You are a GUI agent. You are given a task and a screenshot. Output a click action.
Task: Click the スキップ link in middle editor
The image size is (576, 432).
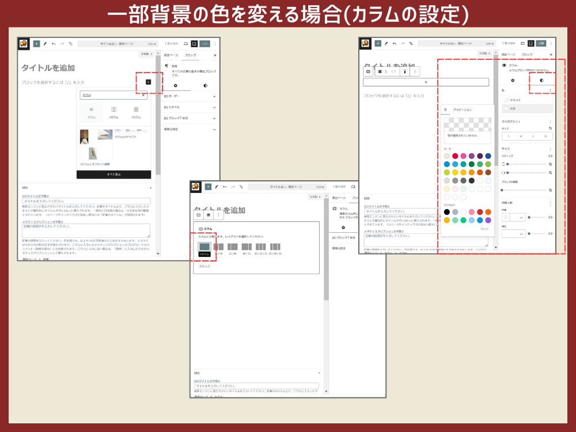pos(204,266)
